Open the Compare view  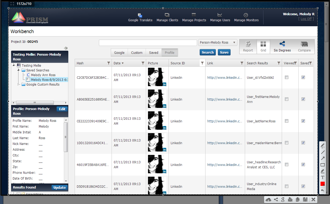pos(304,46)
